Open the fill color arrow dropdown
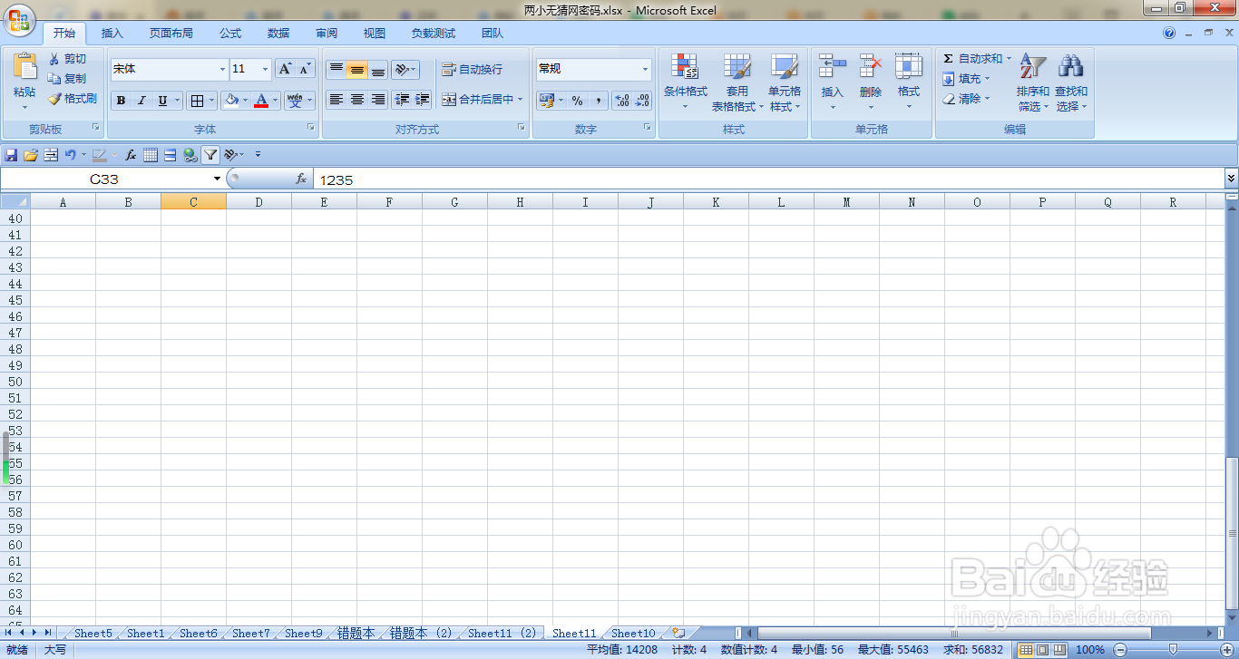 pyautogui.click(x=246, y=101)
